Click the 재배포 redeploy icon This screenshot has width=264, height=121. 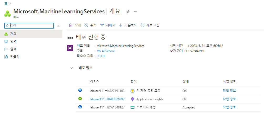pos(102,25)
